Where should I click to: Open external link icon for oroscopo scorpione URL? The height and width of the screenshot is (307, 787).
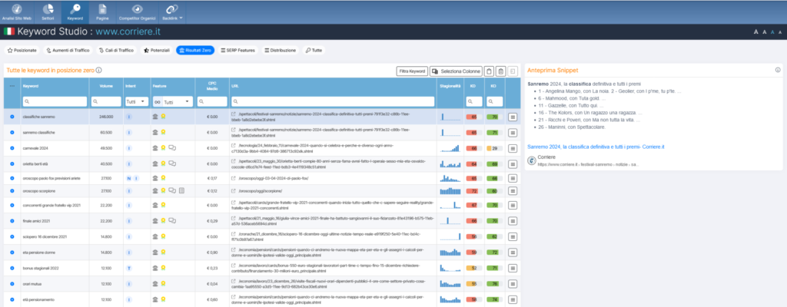pyautogui.click(x=234, y=191)
